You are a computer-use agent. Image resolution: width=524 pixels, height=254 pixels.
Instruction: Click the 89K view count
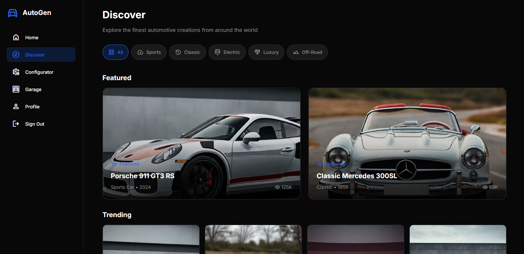493,187
